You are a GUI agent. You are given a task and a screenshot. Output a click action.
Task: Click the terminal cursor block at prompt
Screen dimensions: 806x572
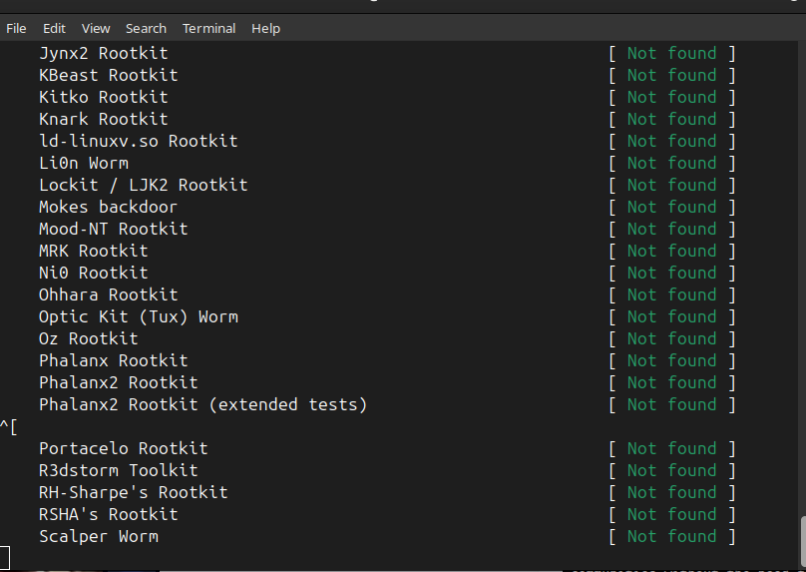click(x=4, y=558)
